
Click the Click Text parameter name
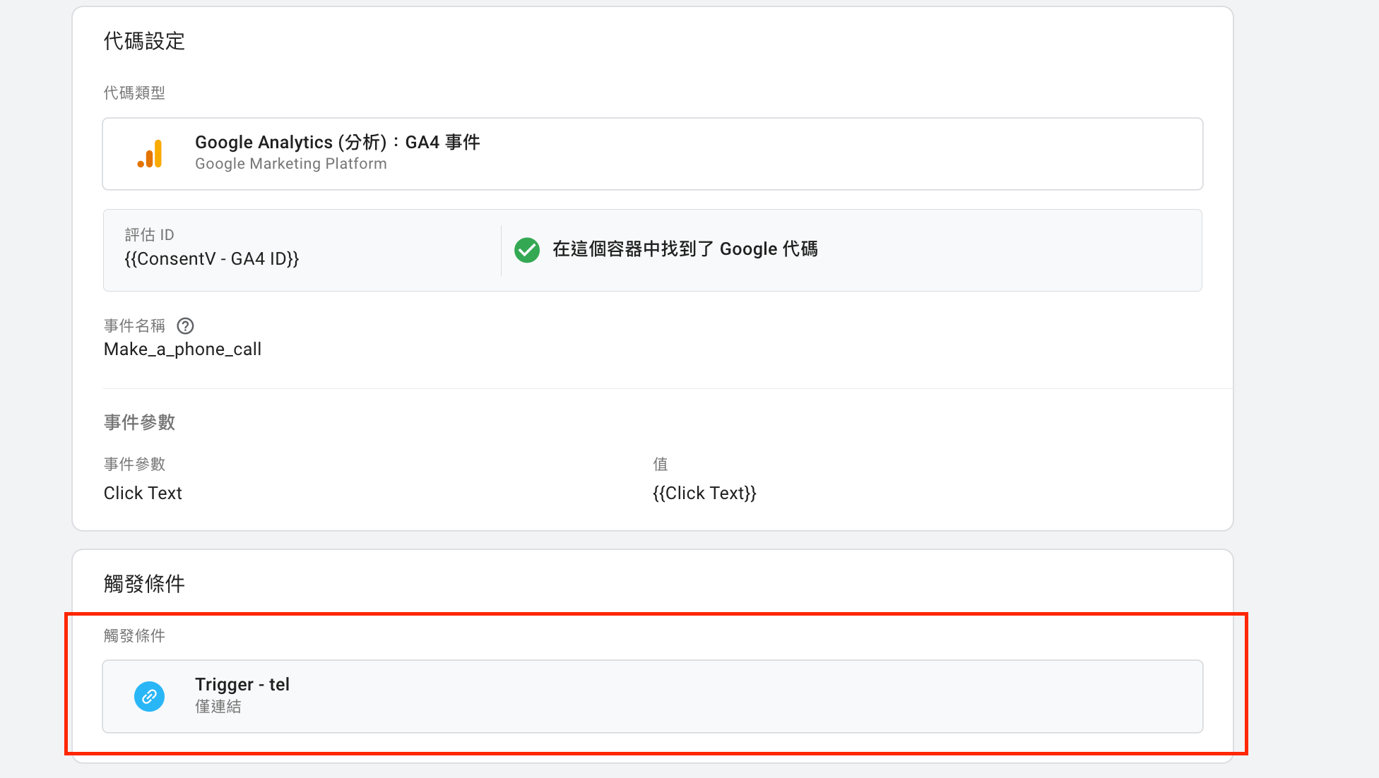coord(143,493)
